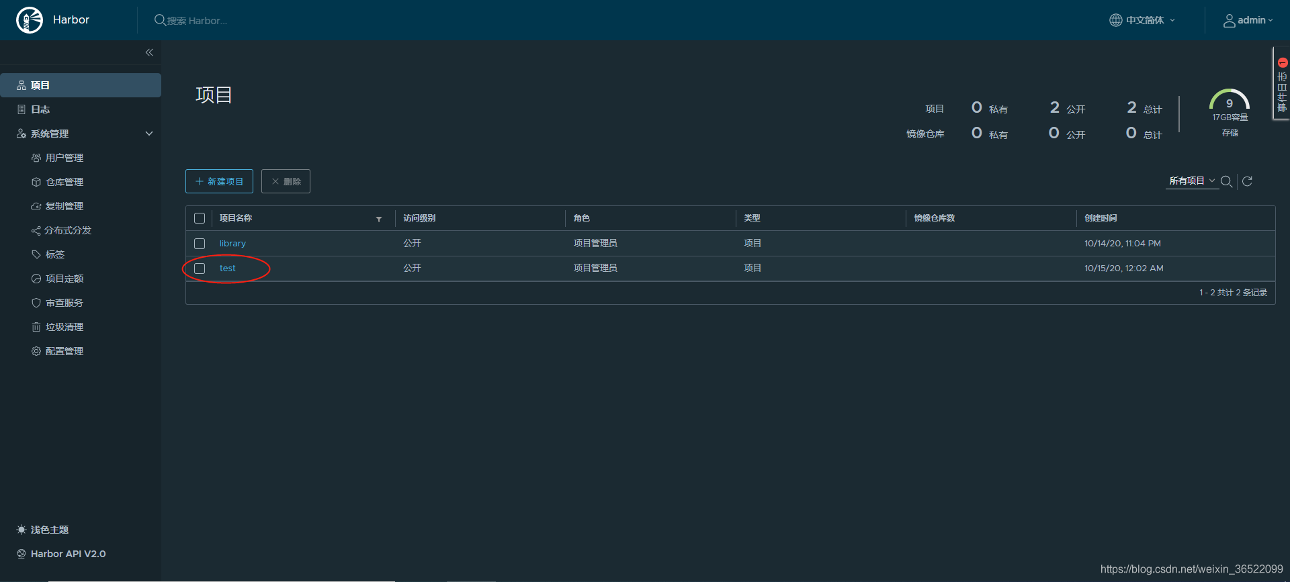The height and width of the screenshot is (582, 1290).
Task: Click the project list search magnifier icon
Action: (x=1226, y=181)
